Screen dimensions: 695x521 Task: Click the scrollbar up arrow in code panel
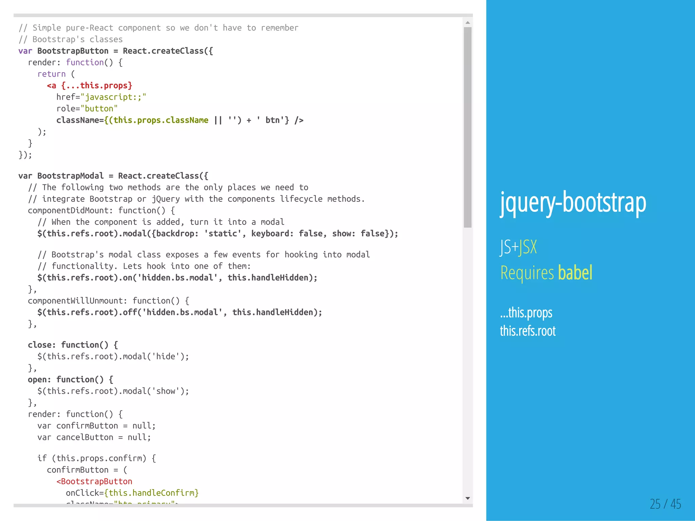(x=468, y=23)
